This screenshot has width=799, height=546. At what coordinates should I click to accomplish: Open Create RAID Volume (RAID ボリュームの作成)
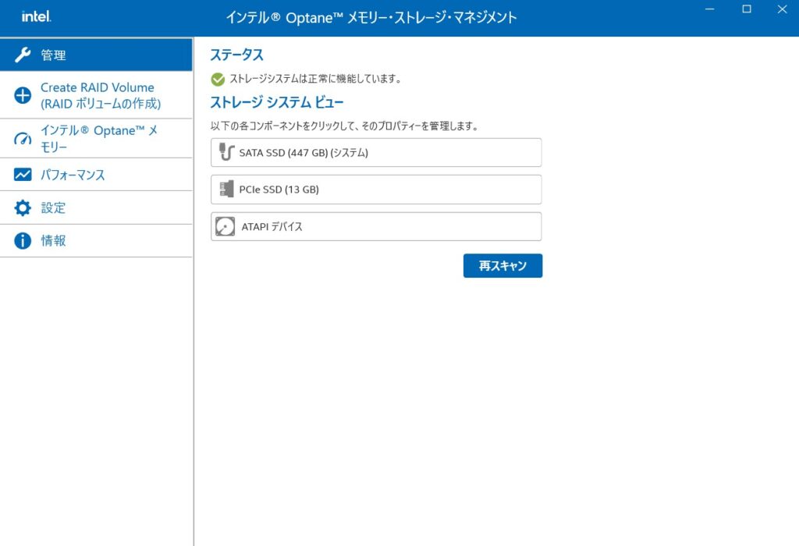96,95
